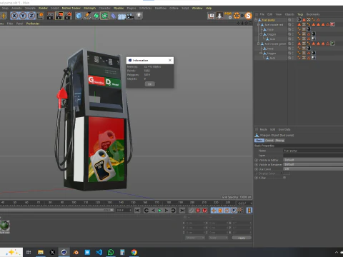Click green material tag on fuel nozzle green
This screenshot has width=343, height=257.
332,44
